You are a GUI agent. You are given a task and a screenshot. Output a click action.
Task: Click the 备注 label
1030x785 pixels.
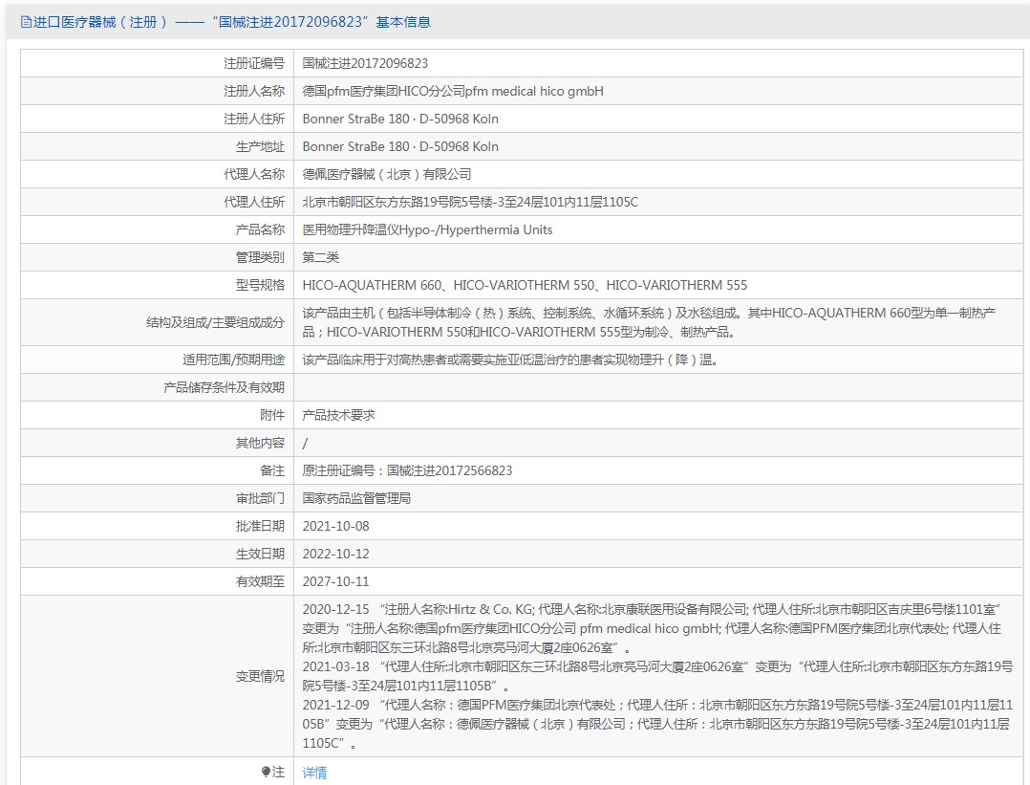[x=272, y=470]
